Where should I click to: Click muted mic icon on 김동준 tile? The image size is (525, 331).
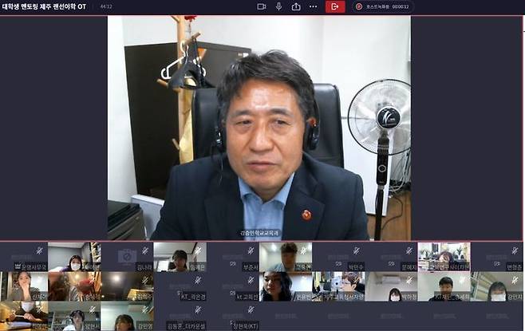pos(198,309)
